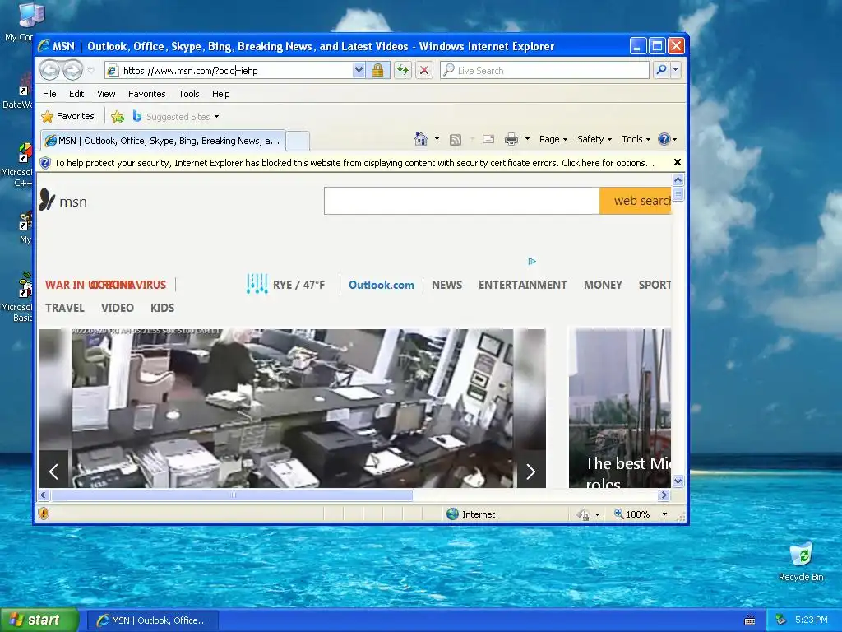Image resolution: width=842 pixels, height=632 pixels.
Task: Go forward with the Forward arrow button
Action: [72, 70]
